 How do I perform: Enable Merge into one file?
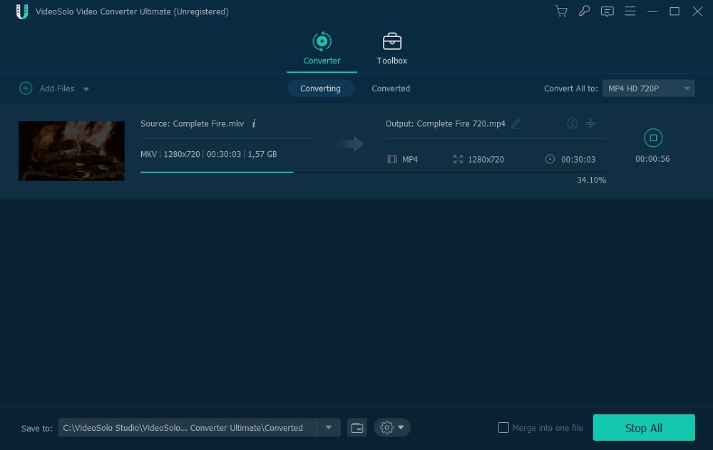tap(503, 428)
